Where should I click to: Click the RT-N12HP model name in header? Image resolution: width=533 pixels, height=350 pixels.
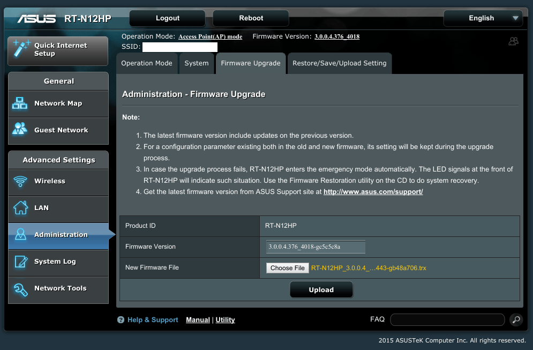click(88, 18)
